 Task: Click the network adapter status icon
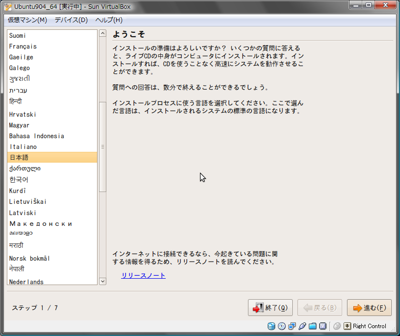pos(292,326)
